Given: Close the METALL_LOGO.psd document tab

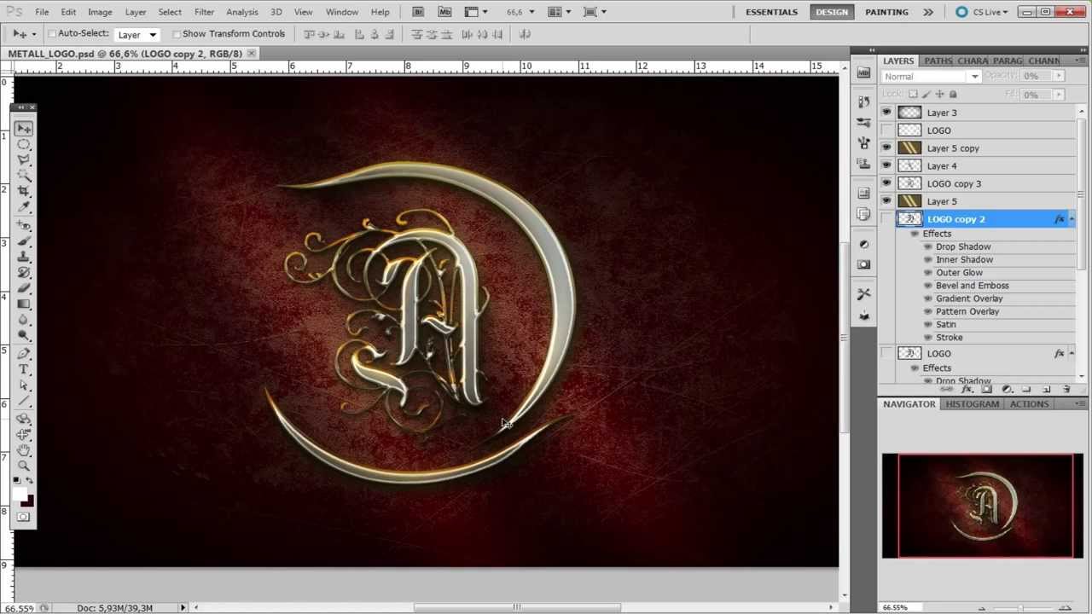Looking at the screenshot, I should [252, 54].
